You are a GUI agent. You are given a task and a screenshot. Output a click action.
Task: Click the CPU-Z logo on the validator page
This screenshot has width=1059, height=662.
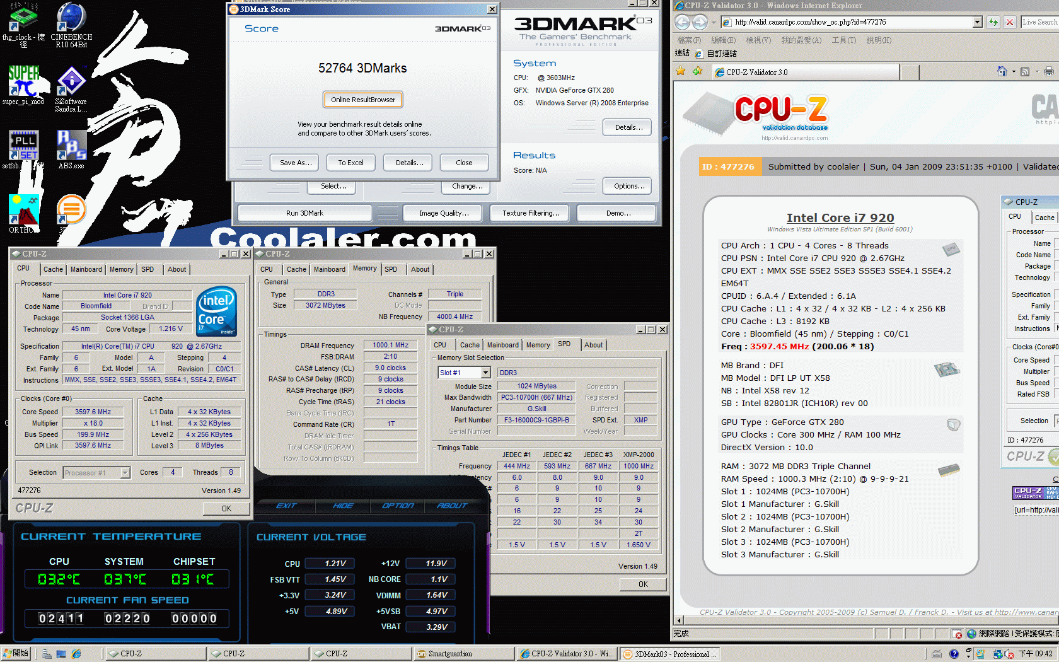coord(780,112)
